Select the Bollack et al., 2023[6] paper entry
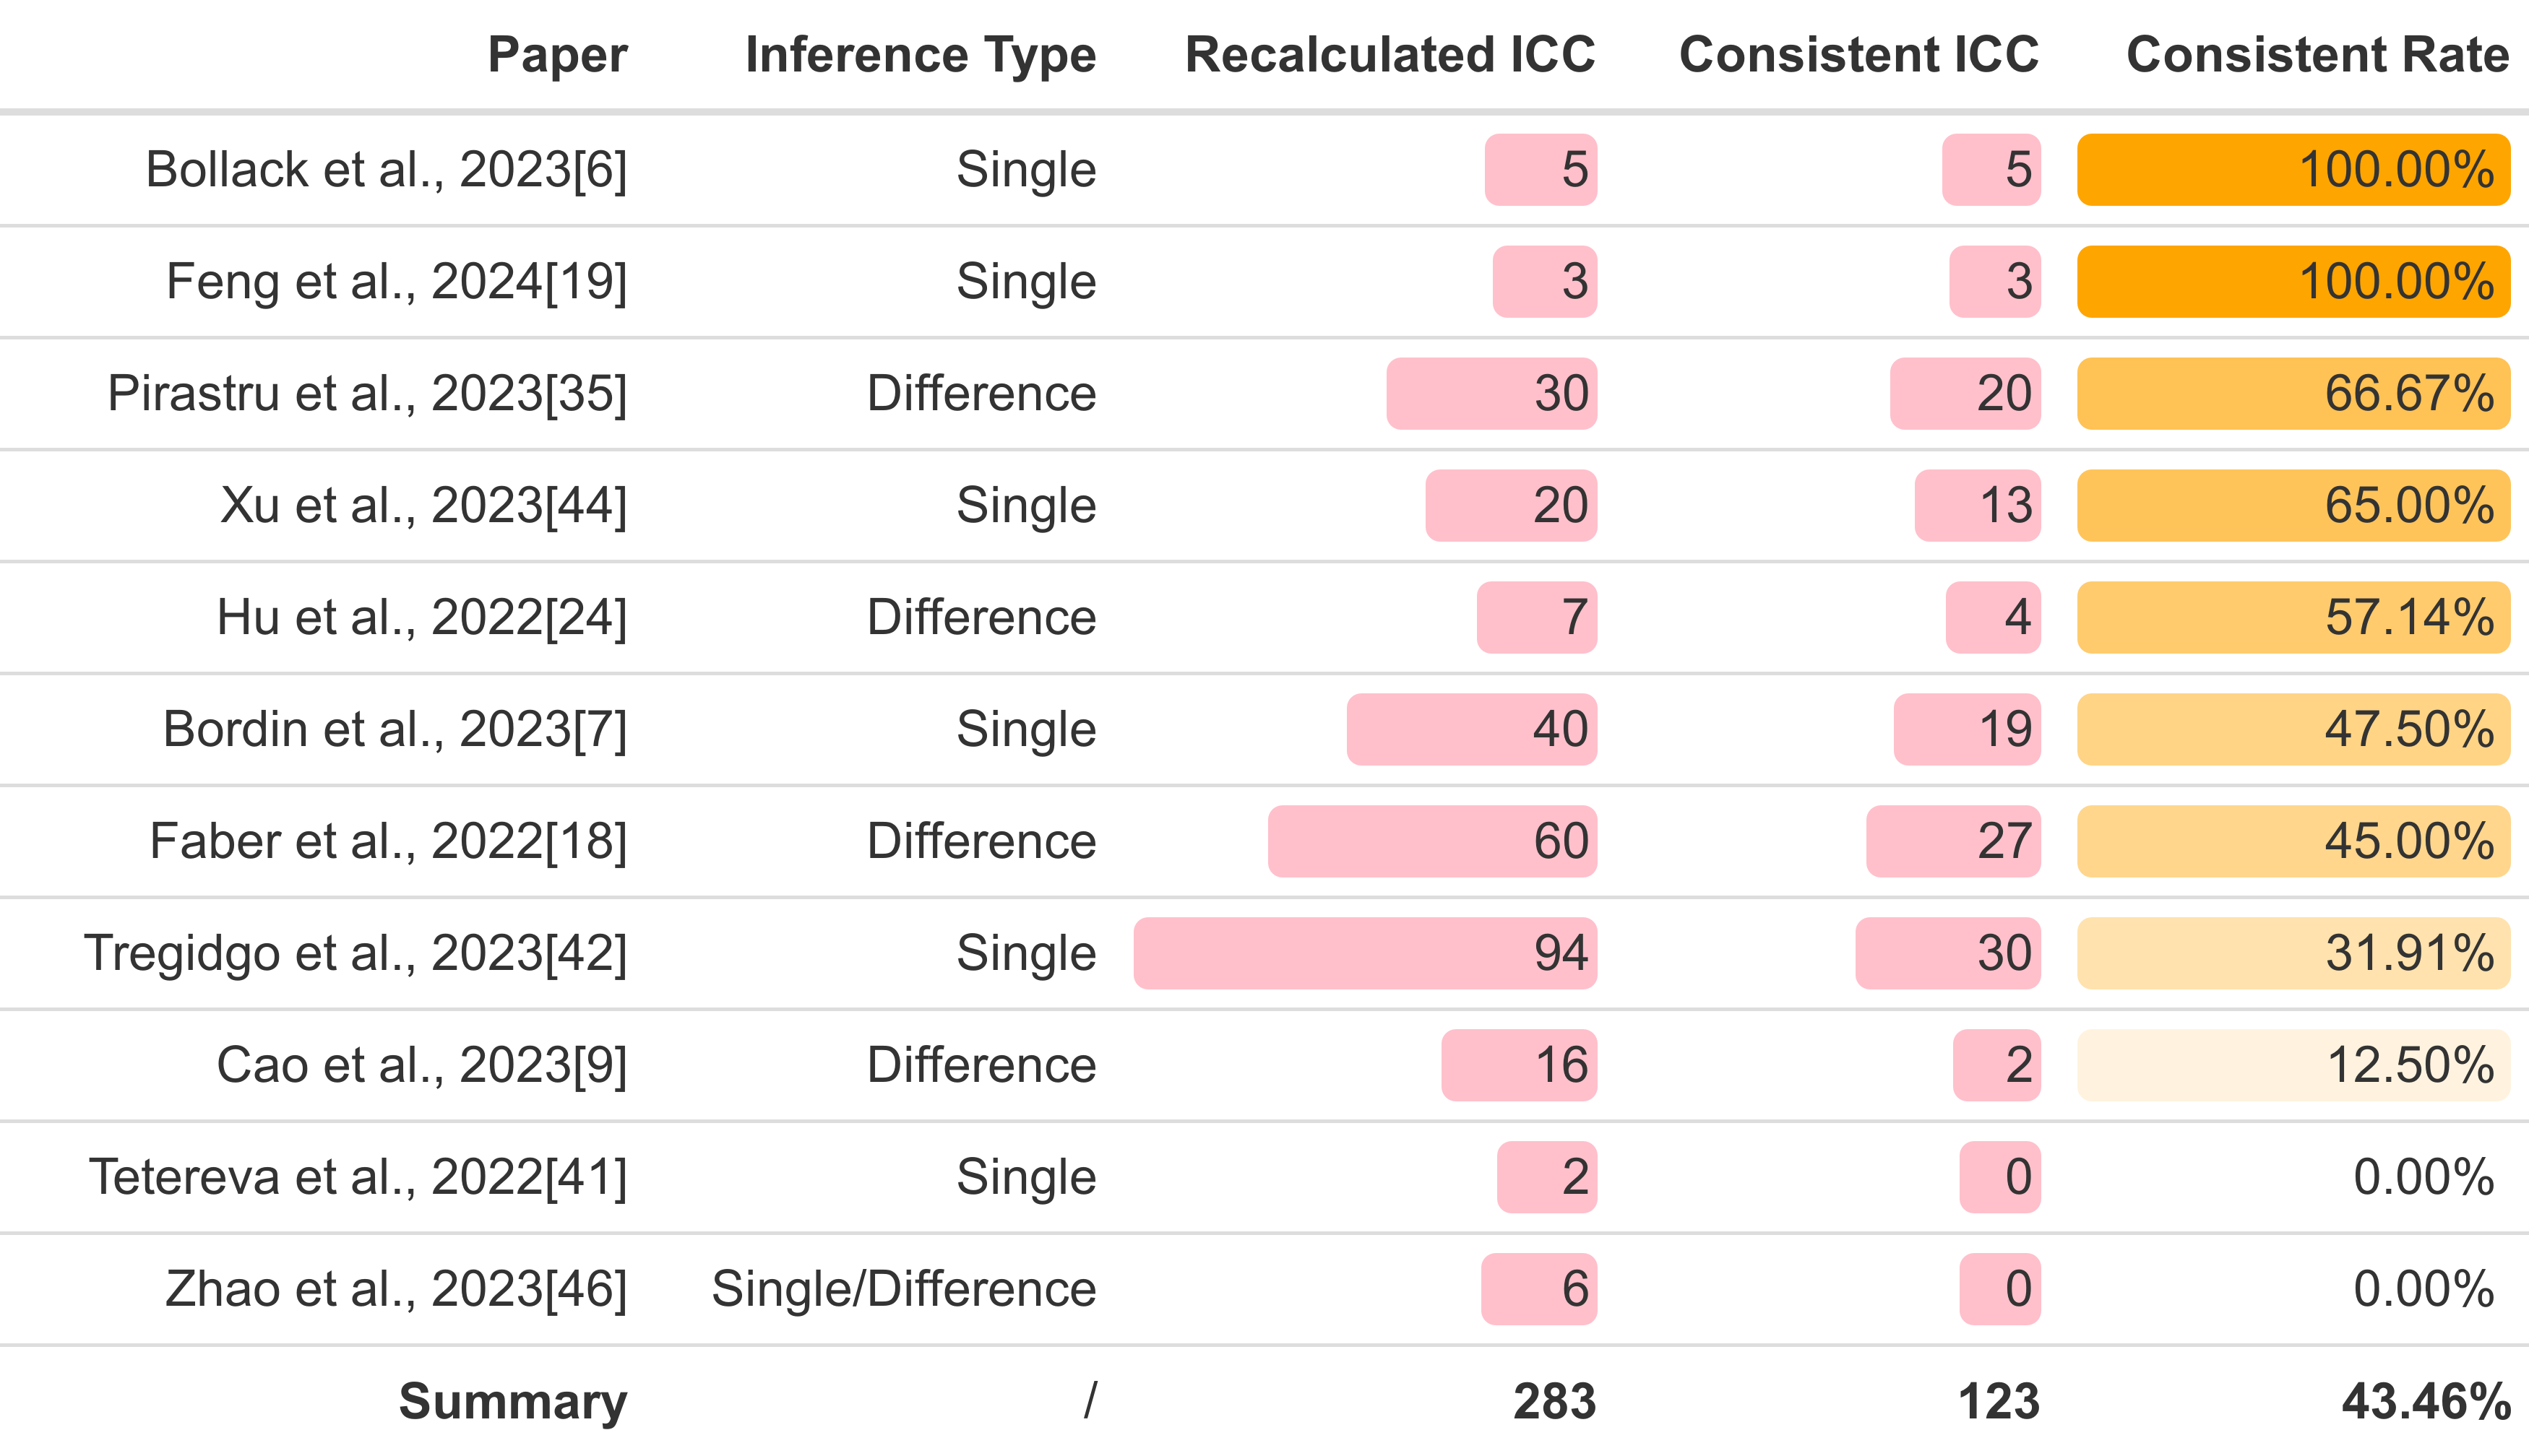This screenshot has height=1456, width=2529. click(386, 170)
